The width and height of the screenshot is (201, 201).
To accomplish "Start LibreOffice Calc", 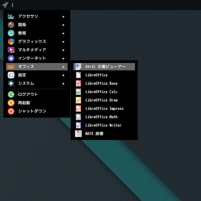I will 104,92.
